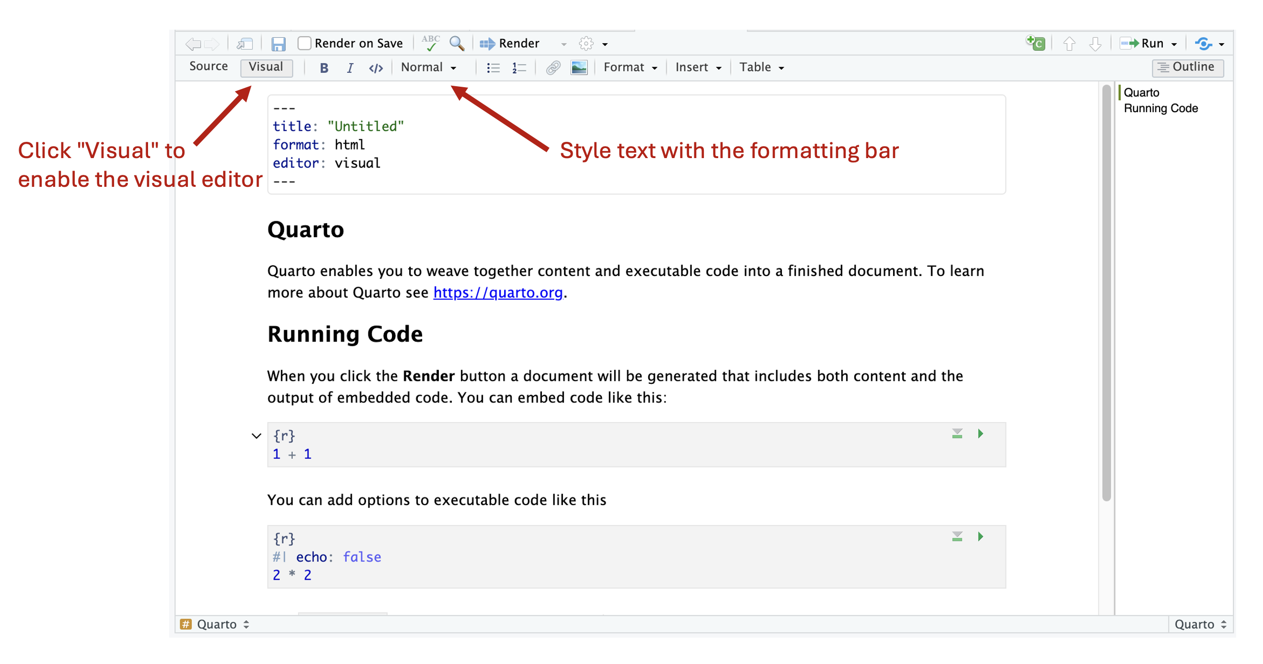Toggle bold formatting
The image size is (1263, 664).
coord(323,68)
